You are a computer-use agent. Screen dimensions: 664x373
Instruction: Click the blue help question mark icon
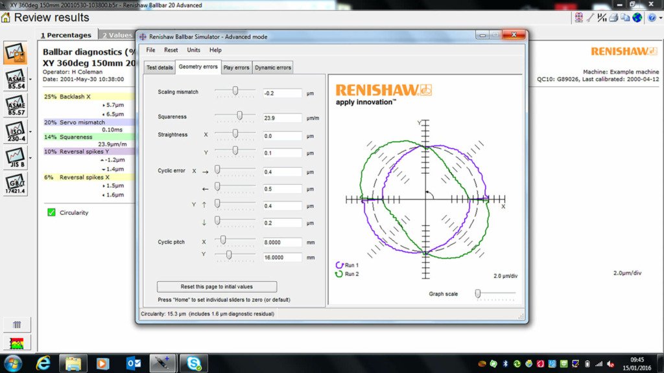pyautogui.click(x=650, y=17)
